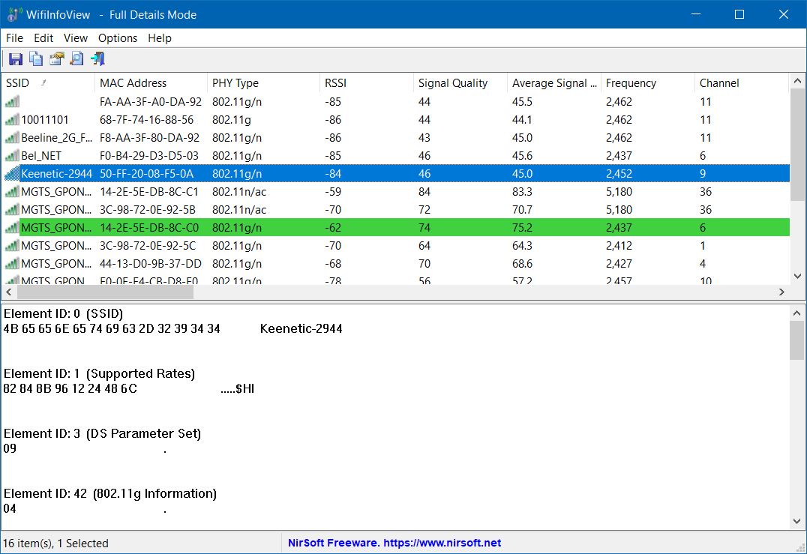Viewport: 807px width, 554px height.
Task: Click the Find toolbar icon
Action: 76,59
